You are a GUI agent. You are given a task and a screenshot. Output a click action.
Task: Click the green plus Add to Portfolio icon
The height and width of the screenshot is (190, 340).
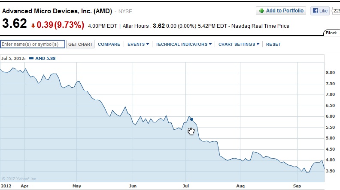pyautogui.click(x=262, y=11)
